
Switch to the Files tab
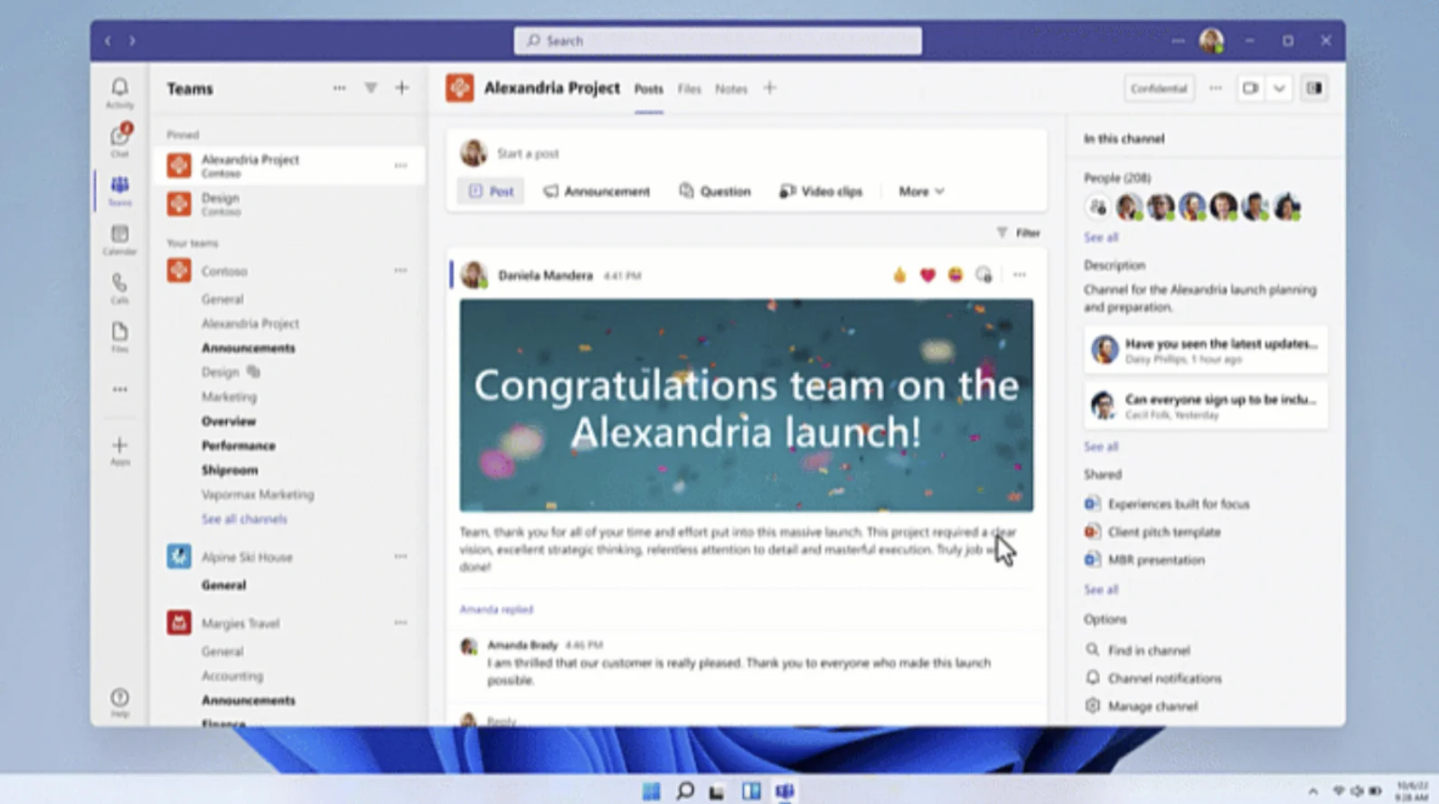pos(690,89)
